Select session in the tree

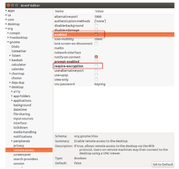pos(19,164)
